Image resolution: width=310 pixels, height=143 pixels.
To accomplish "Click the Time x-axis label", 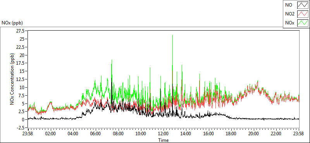I will click(x=163, y=140).
